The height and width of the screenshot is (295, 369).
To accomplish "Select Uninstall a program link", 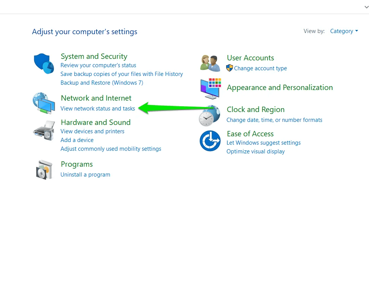I will tap(85, 175).
